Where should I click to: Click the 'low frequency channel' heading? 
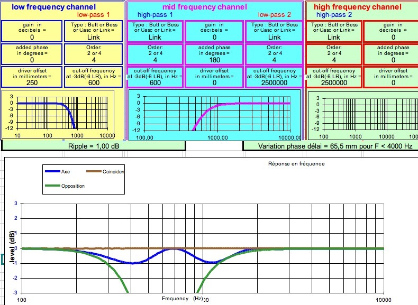click(53, 7)
